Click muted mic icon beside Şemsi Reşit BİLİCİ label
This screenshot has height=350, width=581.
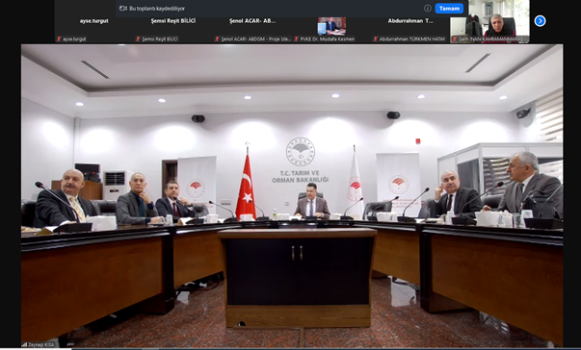(138, 38)
